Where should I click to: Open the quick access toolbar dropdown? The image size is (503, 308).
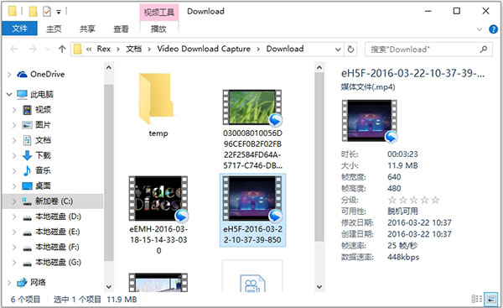coord(59,12)
